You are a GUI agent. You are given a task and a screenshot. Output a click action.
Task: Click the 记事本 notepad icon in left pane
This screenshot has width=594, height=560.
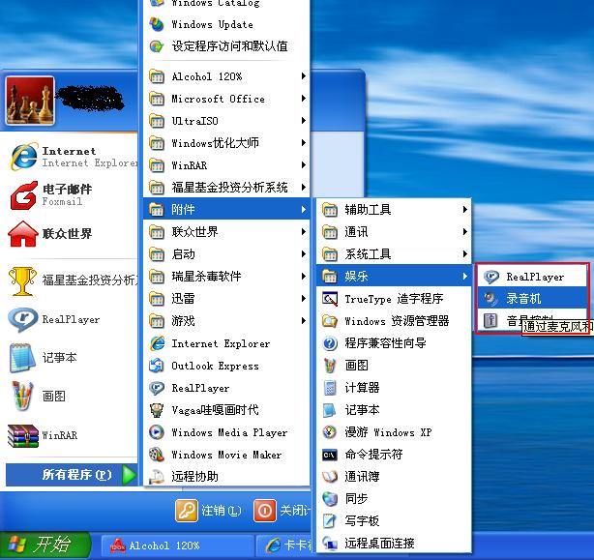[22, 358]
